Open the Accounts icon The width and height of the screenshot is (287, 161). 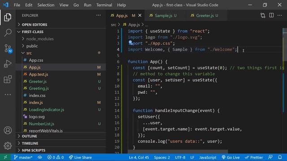point(8,130)
